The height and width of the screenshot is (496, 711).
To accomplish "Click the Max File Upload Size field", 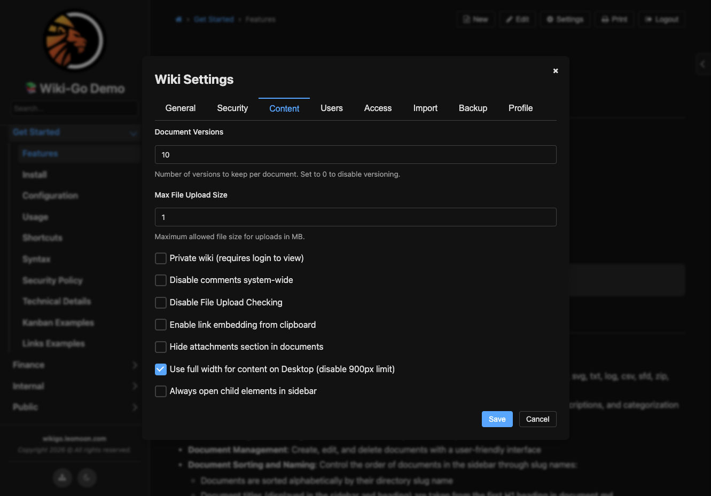I will point(355,217).
